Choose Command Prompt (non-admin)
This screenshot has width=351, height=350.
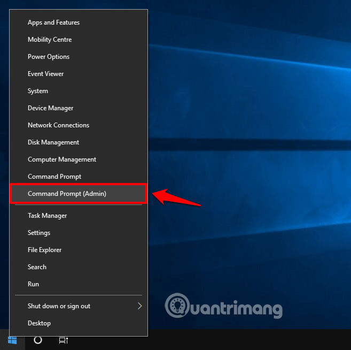coord(79,177)
